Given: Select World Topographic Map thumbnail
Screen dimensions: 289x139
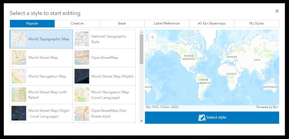Looking at the screenshot, I should (x=19, y=39).
